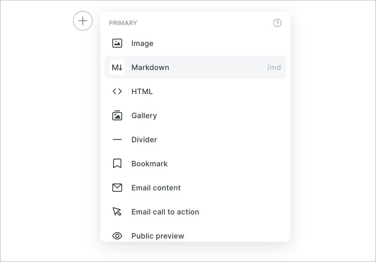
Task: Select the HTML code brackets icon
Action: pyautogui.click(x=117, y=91)
